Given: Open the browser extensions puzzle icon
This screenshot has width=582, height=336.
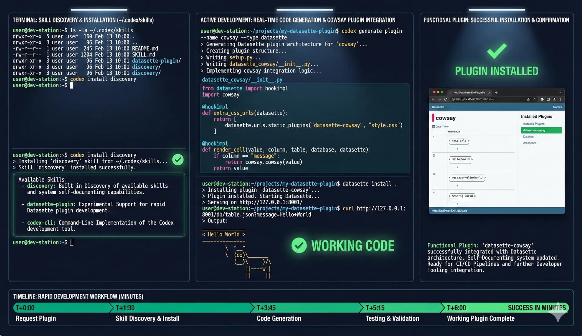Looking at the screenshot, I should point(542,99).
